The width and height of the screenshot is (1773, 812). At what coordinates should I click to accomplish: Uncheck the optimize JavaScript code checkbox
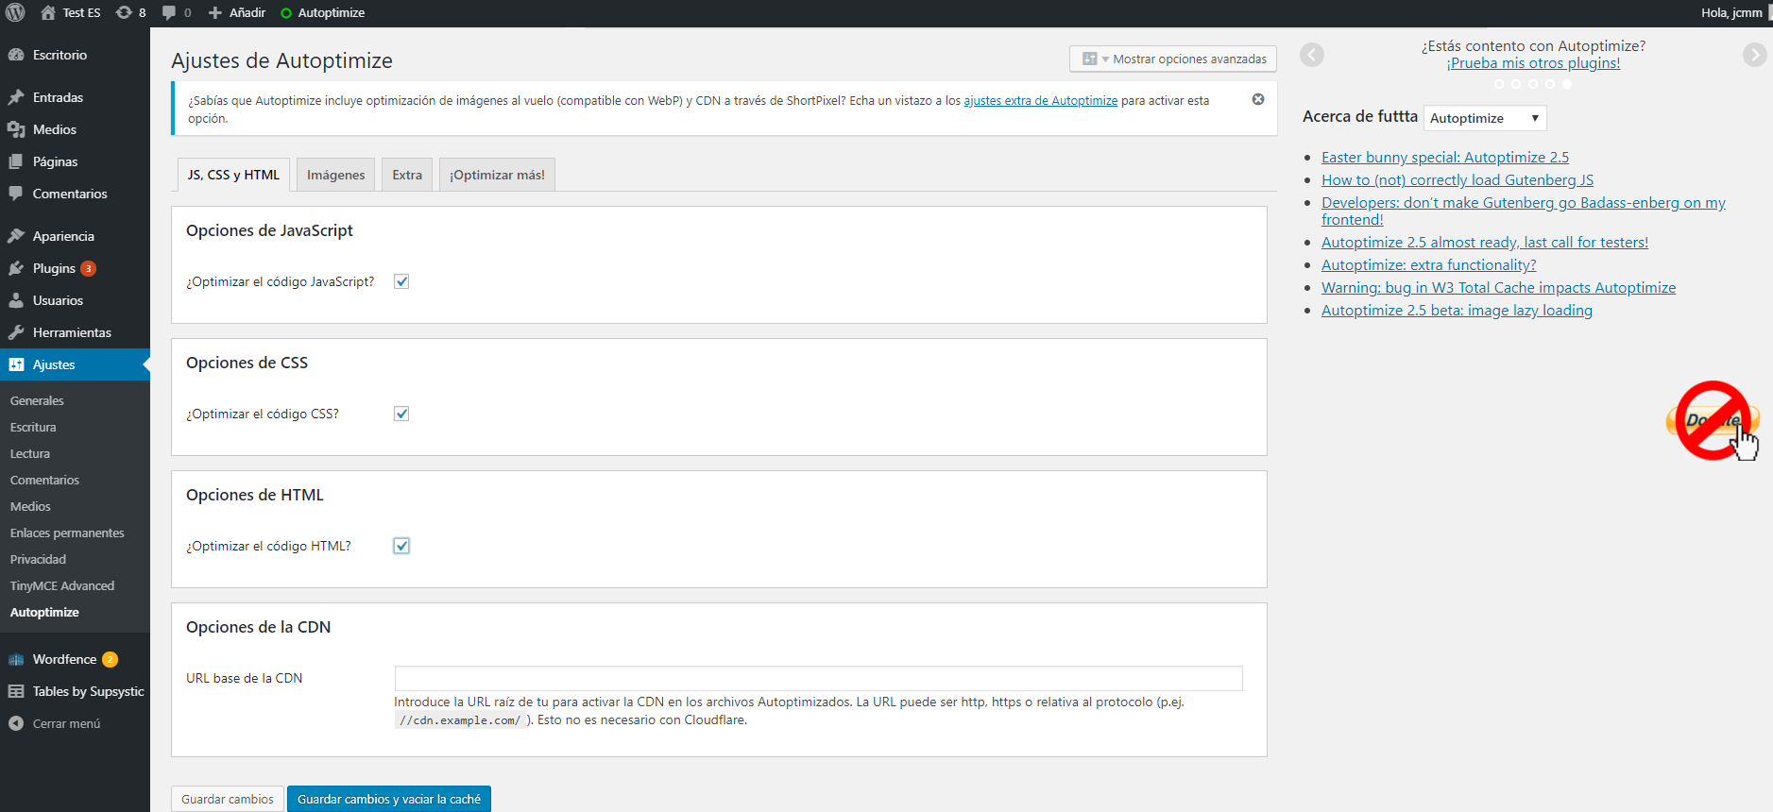(x=401, y=281)
